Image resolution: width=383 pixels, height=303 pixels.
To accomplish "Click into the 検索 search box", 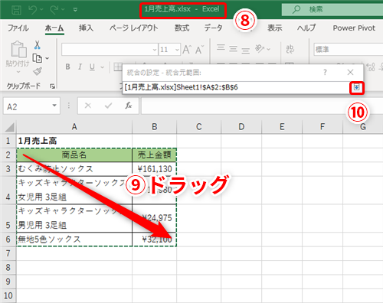I will tap(332, 9).
